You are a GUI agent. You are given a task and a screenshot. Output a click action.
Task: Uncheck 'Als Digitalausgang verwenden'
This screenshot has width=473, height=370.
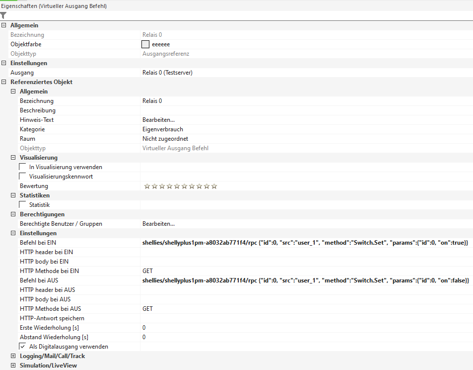point(23,347)
